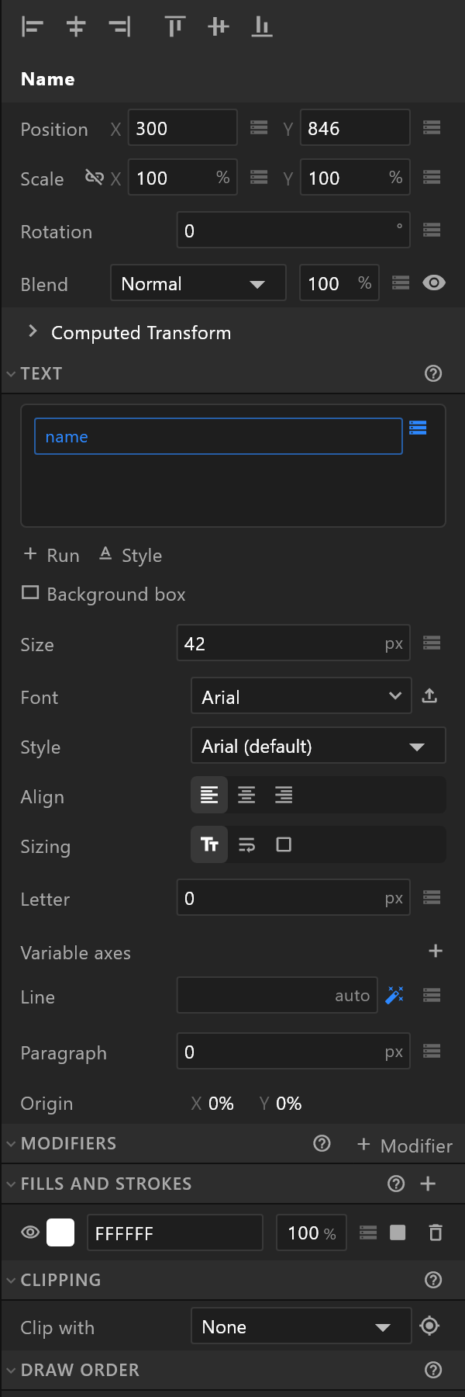The height and width of the screenshot is (1397, 465).
Task: Toggle scale proportion link icon
Action: (94, 178)
